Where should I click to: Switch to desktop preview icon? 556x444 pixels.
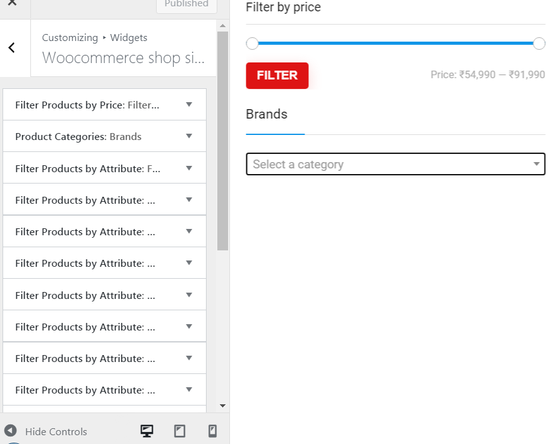147,431
